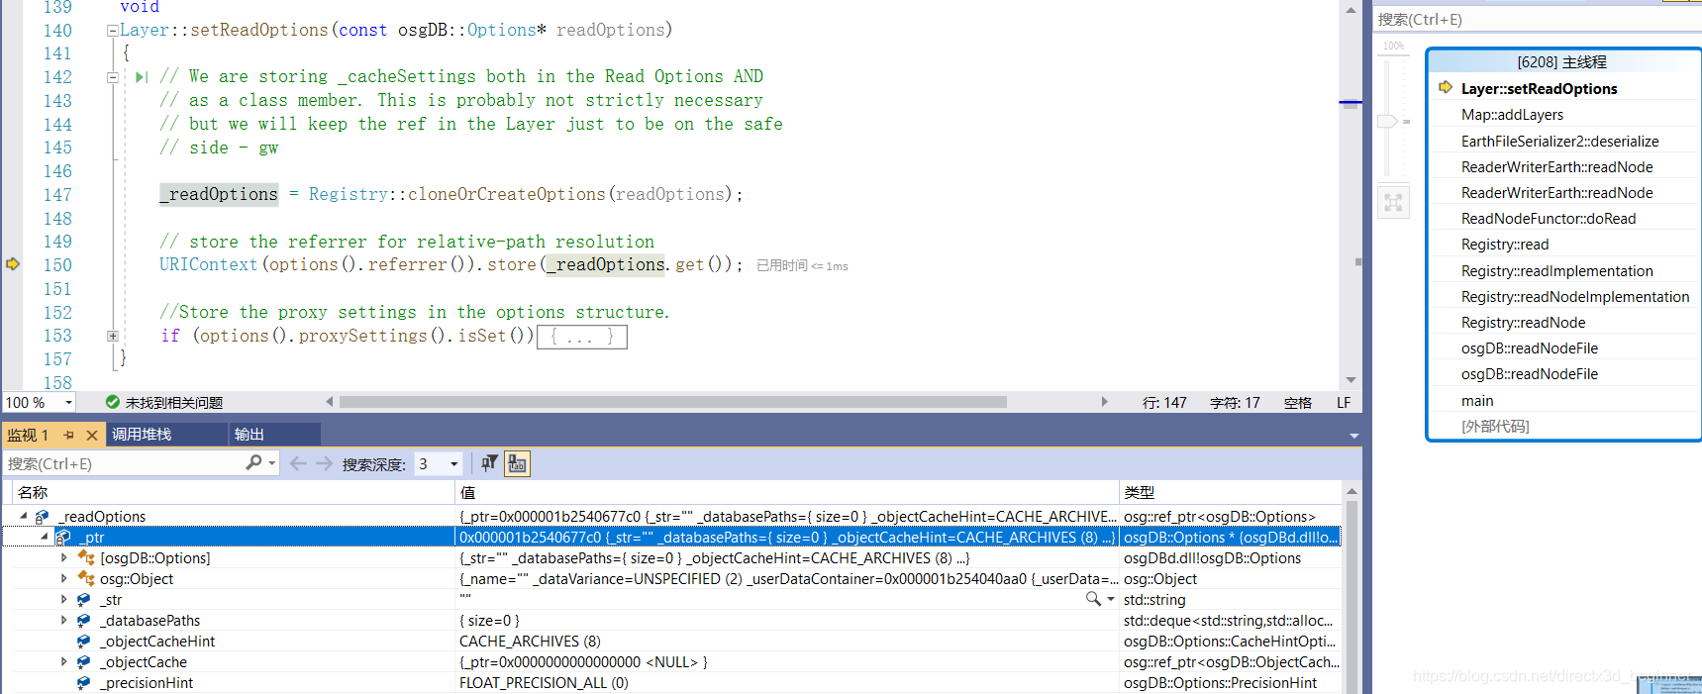1702x694 pixels.
Task: Click the 未找到相关问题 status label
Action: (174, 403)
